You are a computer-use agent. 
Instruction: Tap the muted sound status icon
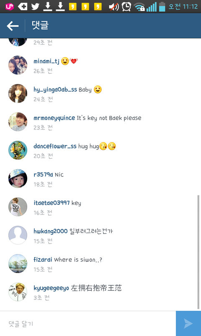pyautogui.click(x=114, y=7)
